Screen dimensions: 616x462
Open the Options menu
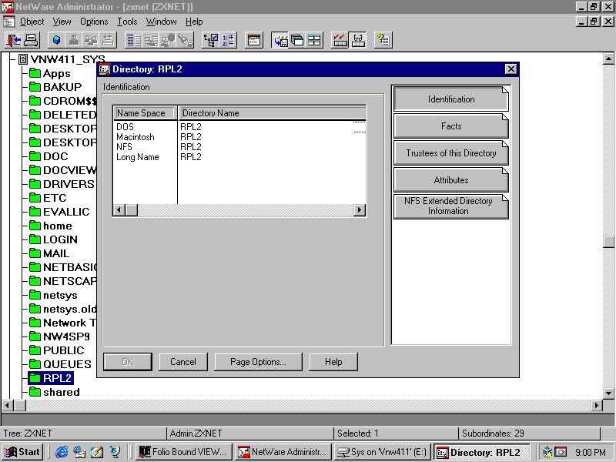point(94,22)
